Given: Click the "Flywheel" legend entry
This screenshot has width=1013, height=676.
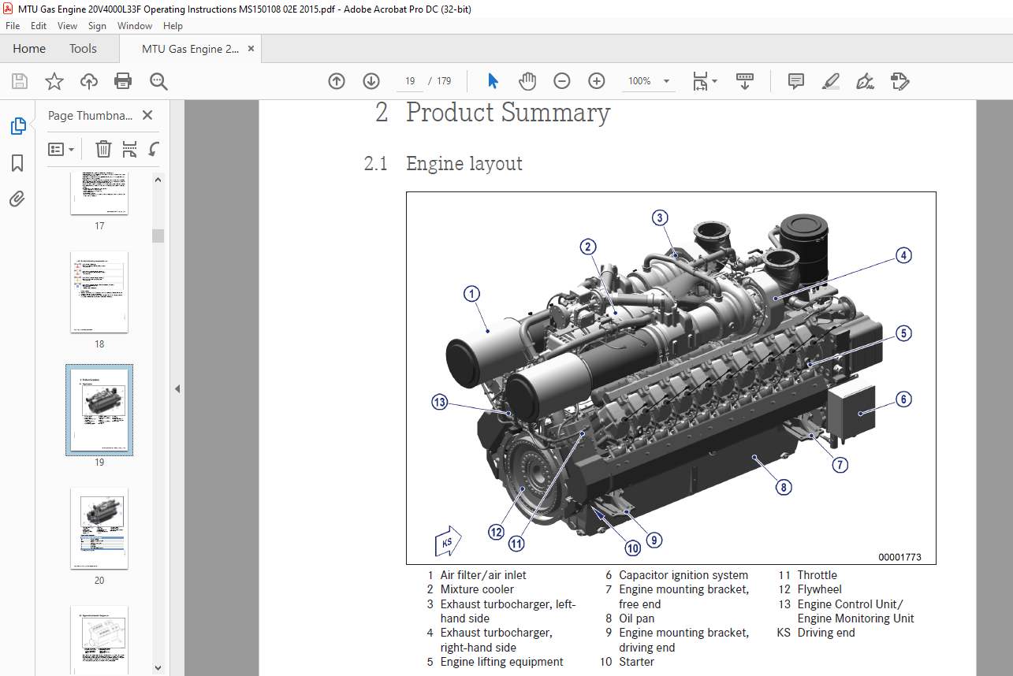Looking at the screenshot, I should click(820, 589).
